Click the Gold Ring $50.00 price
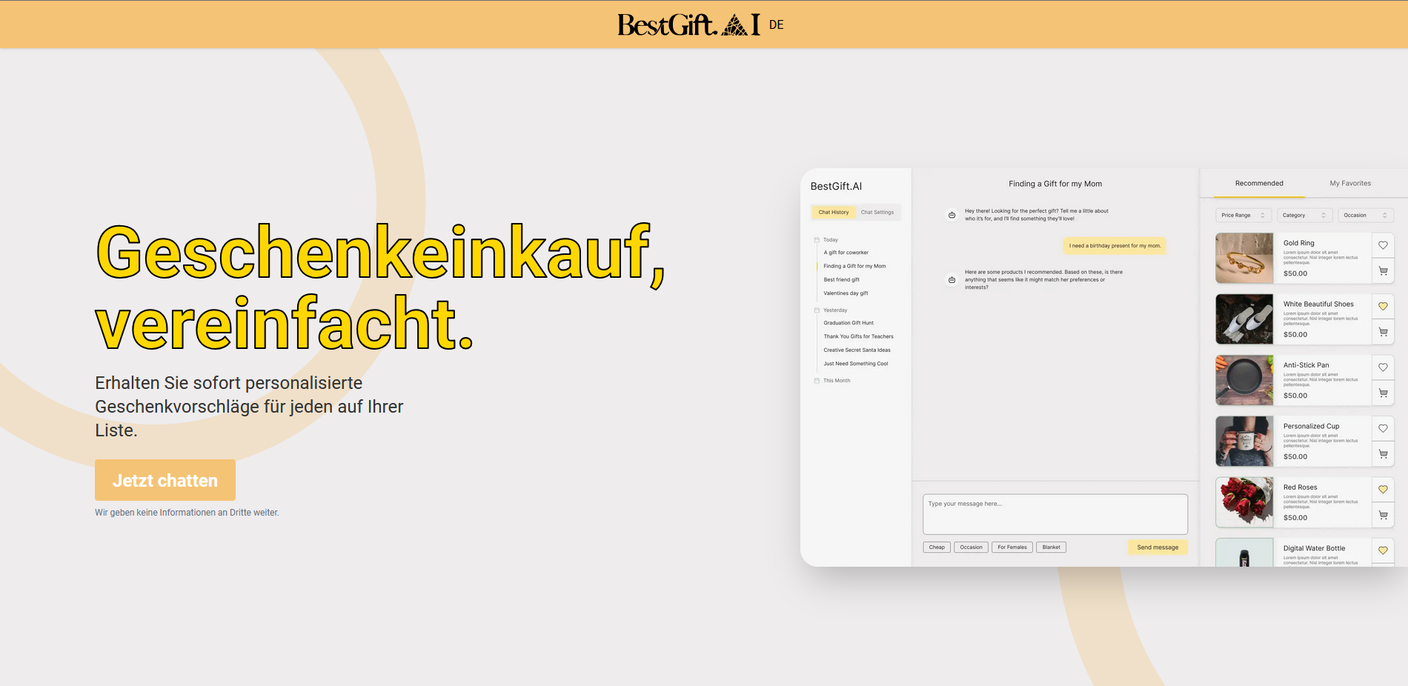Viewport: 1408px width, 686px height. (x=1295, y=273)
